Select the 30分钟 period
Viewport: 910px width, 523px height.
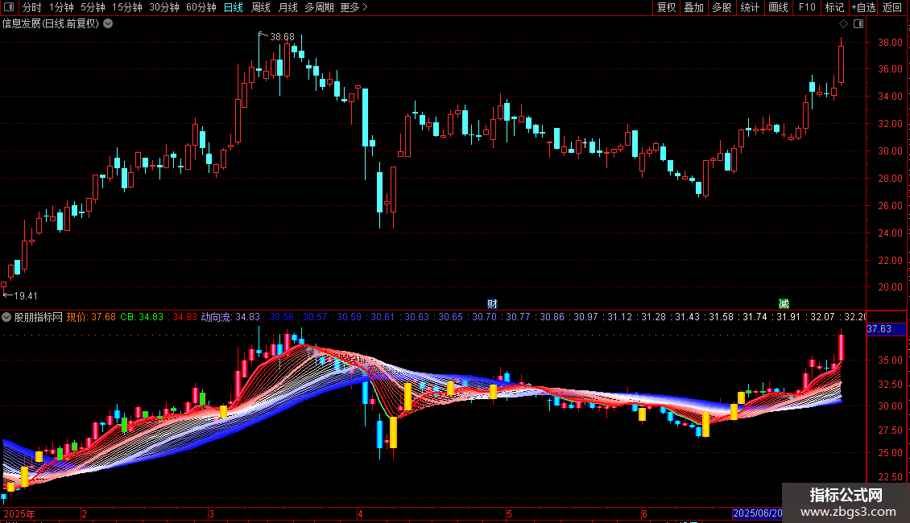click(163, 7)
